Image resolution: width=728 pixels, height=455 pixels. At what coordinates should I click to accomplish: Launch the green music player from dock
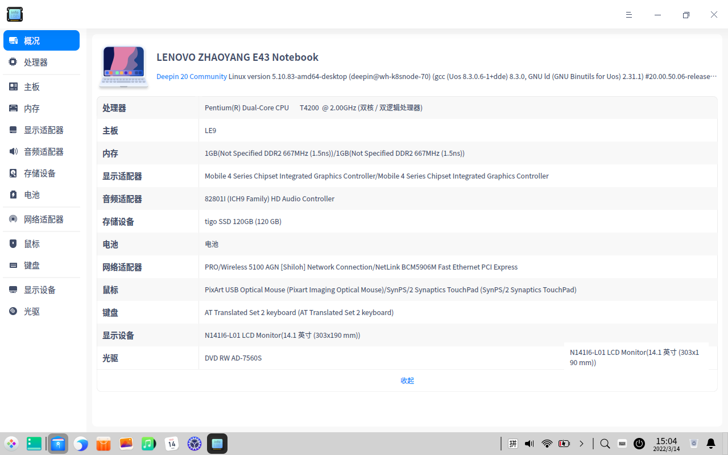pos(149,444)
